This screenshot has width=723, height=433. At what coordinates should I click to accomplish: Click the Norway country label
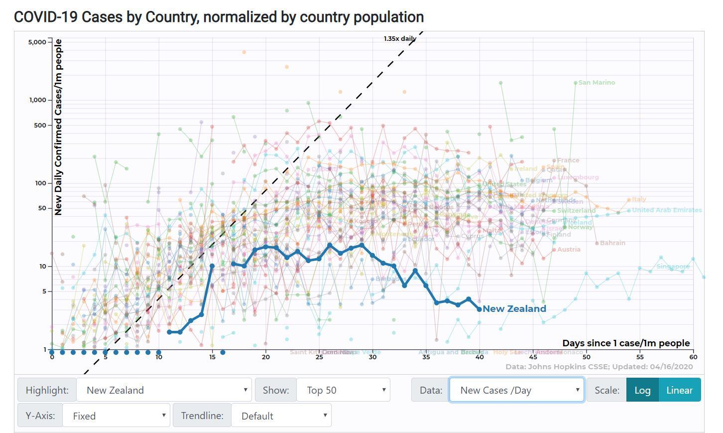(580, 227)
